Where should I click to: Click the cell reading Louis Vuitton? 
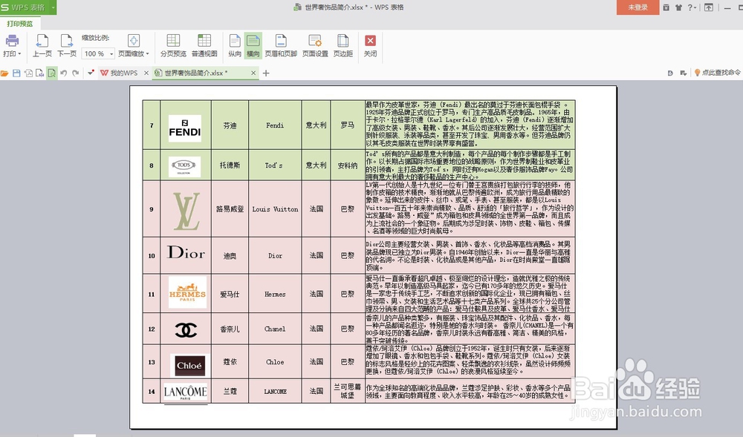(275, 208)
